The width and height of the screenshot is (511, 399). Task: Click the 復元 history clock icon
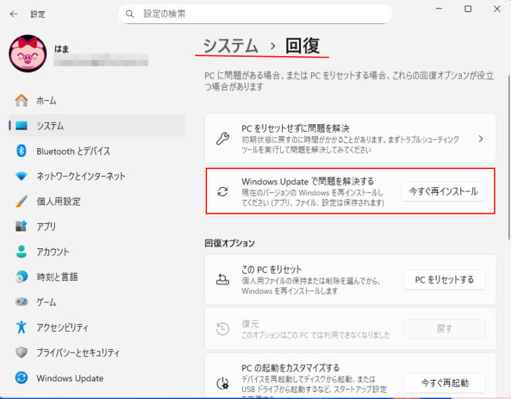point(223,329)
